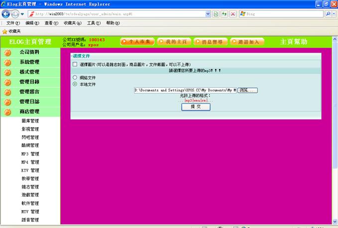
Task: Click the icon beside 公司資料
Action: point(8,52)
